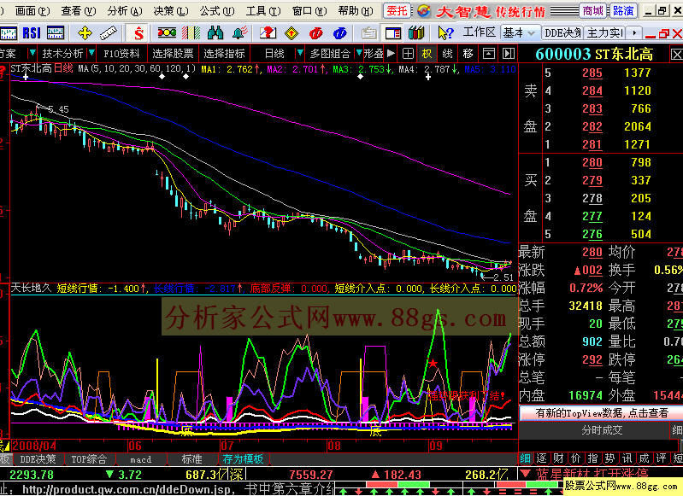The height and width of the screenshot is (496, 683).
Task: Open the 查看 menu
Action: click(x=78, y=11)
